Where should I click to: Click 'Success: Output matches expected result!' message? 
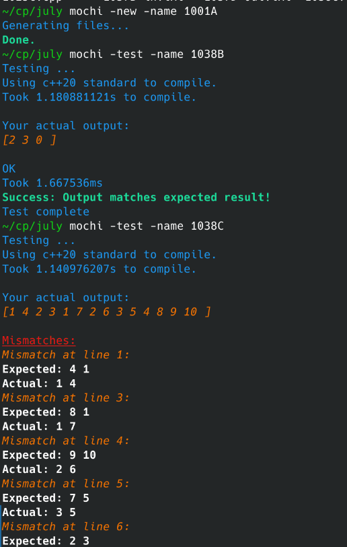pyautogui.click(x=137, y=197)
